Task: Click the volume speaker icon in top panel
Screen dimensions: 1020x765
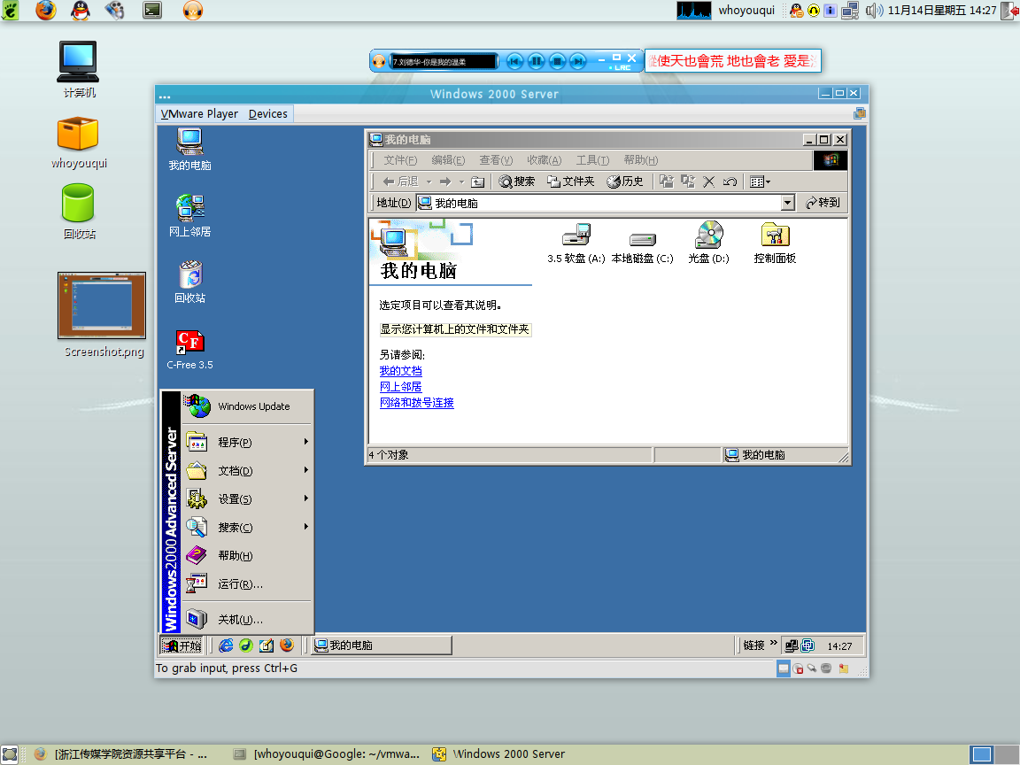Action: pos(874,11)
